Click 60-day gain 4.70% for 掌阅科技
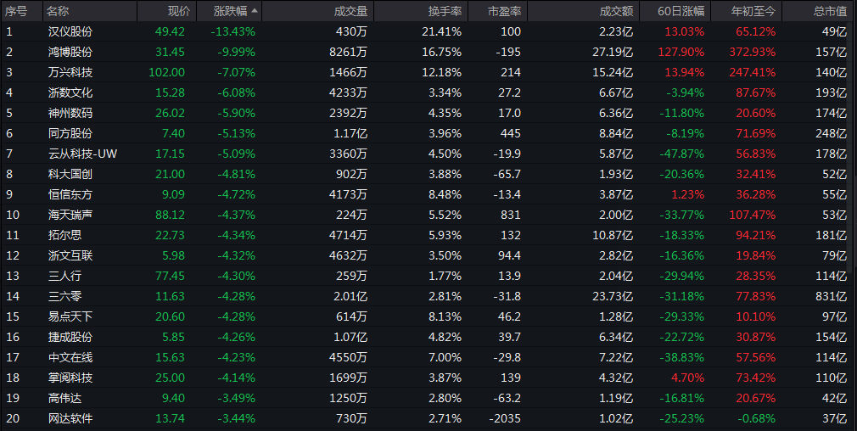The width and height of the screenshot is (857, 431). 688,378
